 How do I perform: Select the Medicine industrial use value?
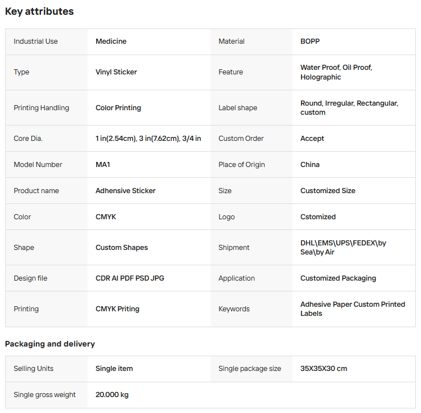point(111,41)
